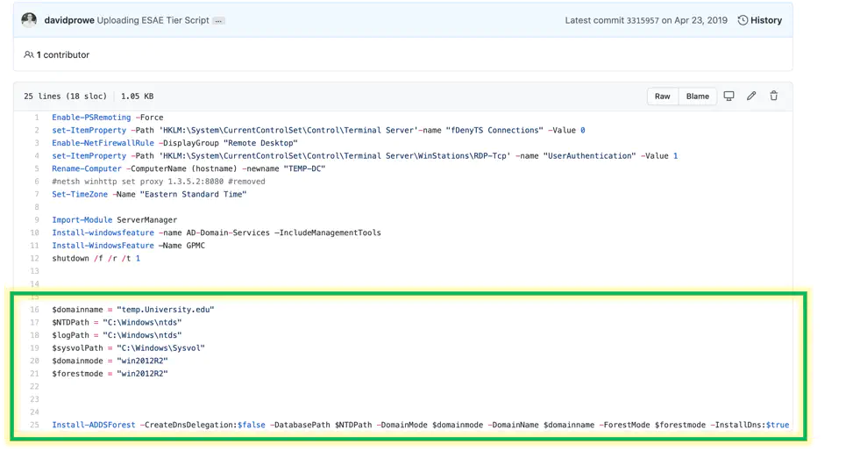Select line number 1
The height and width of the screenshot is (451, 846).
click(x=37, y=118)
